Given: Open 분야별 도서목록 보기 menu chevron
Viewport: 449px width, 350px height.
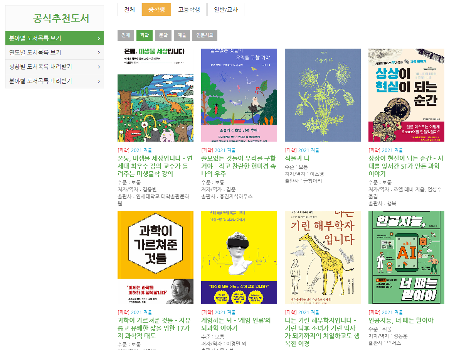Looking at the screenshot, I should [x=99, y=38].
